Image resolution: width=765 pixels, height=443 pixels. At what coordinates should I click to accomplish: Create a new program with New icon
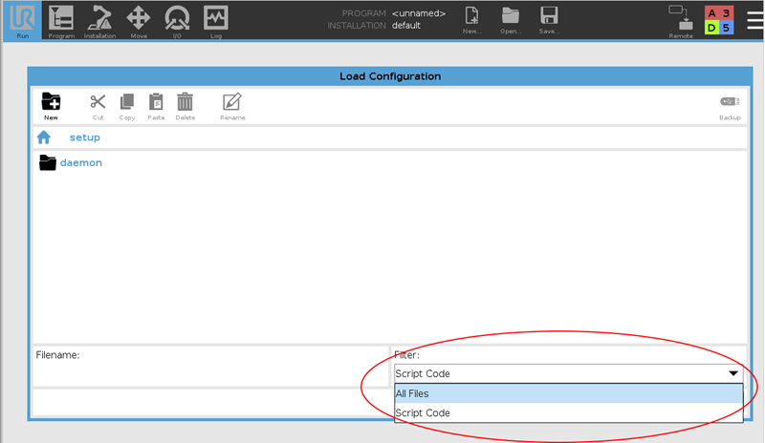pyautogui.click(x=471, y=20)
